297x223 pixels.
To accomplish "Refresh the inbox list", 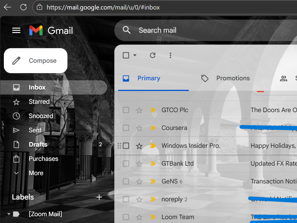I will 153,55.
